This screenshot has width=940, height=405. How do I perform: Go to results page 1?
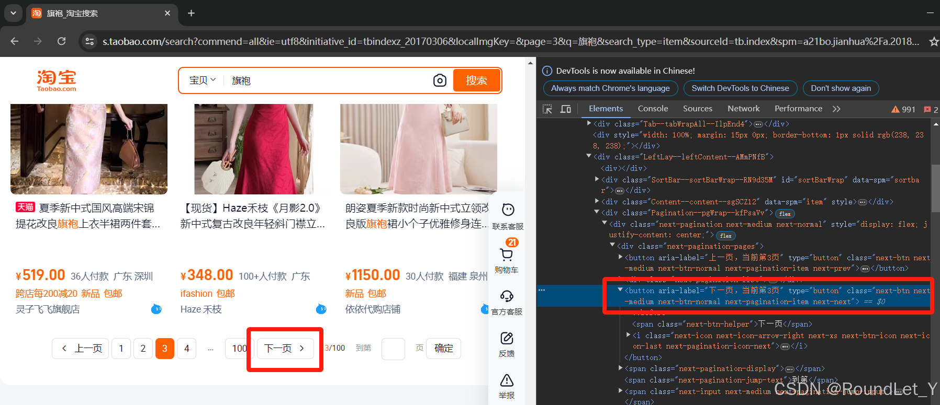(x=121, y=349)
